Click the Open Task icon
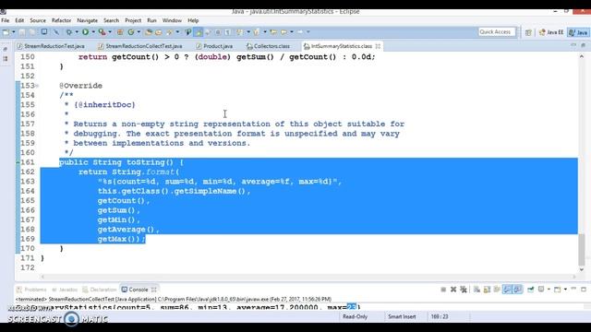Screen dimensions: 591x332 pos(159,32)
